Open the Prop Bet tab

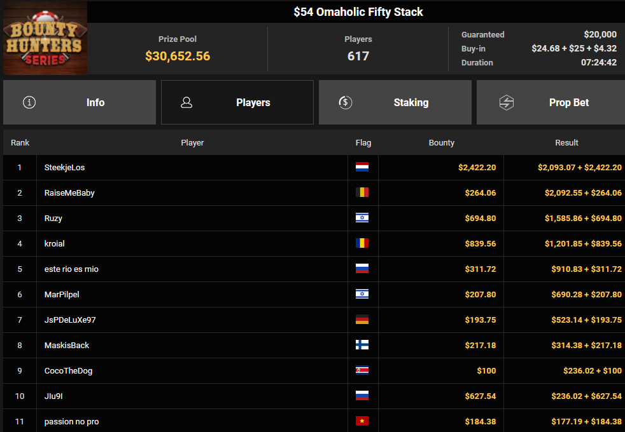click(551, 102)
